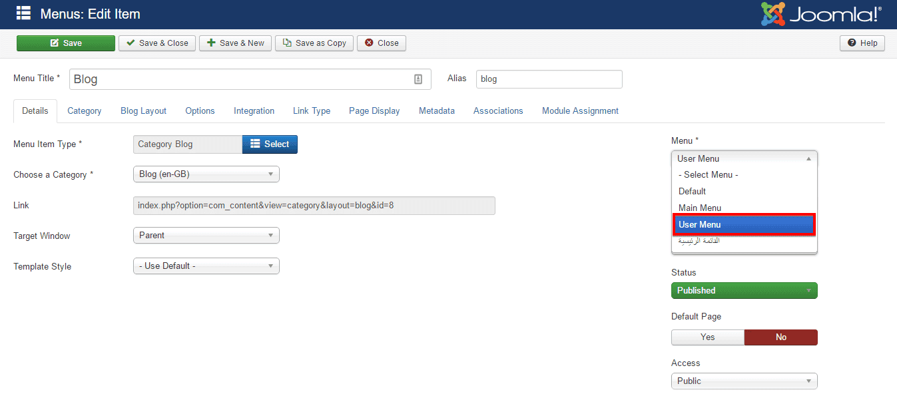Switch to the Blog Layout tab

[143, 111]
